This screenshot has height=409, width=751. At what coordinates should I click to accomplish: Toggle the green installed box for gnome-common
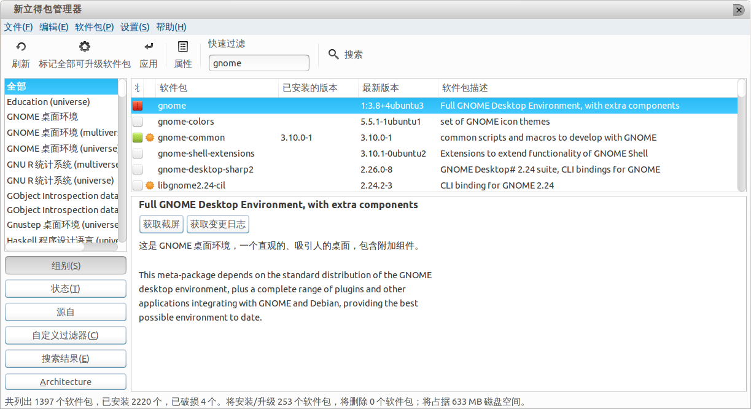coord(138,138)
